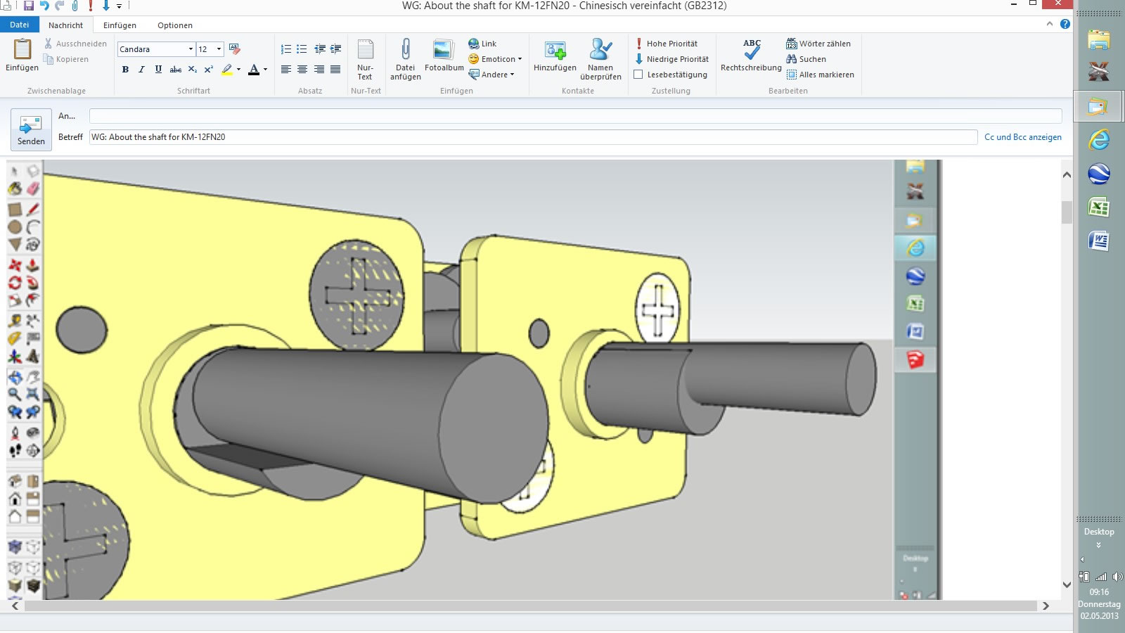Open the Optionen ribbon tab
Screen dimensions: 1125x633
pos(174,25)
